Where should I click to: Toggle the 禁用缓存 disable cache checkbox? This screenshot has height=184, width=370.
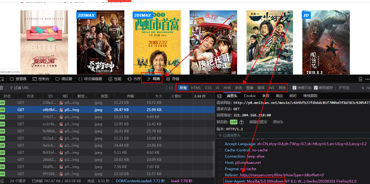coord(316,88)
